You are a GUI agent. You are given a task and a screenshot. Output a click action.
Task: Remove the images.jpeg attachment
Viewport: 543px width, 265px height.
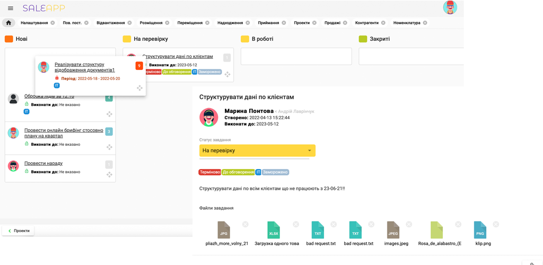(409, 224)
